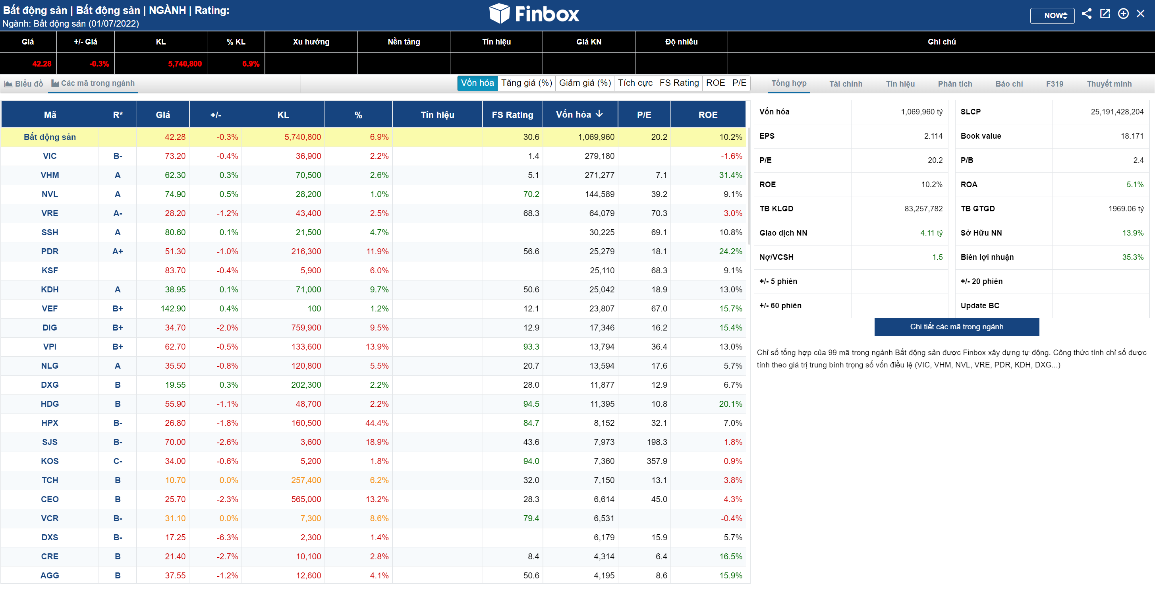Open in new window icon

1105,14
